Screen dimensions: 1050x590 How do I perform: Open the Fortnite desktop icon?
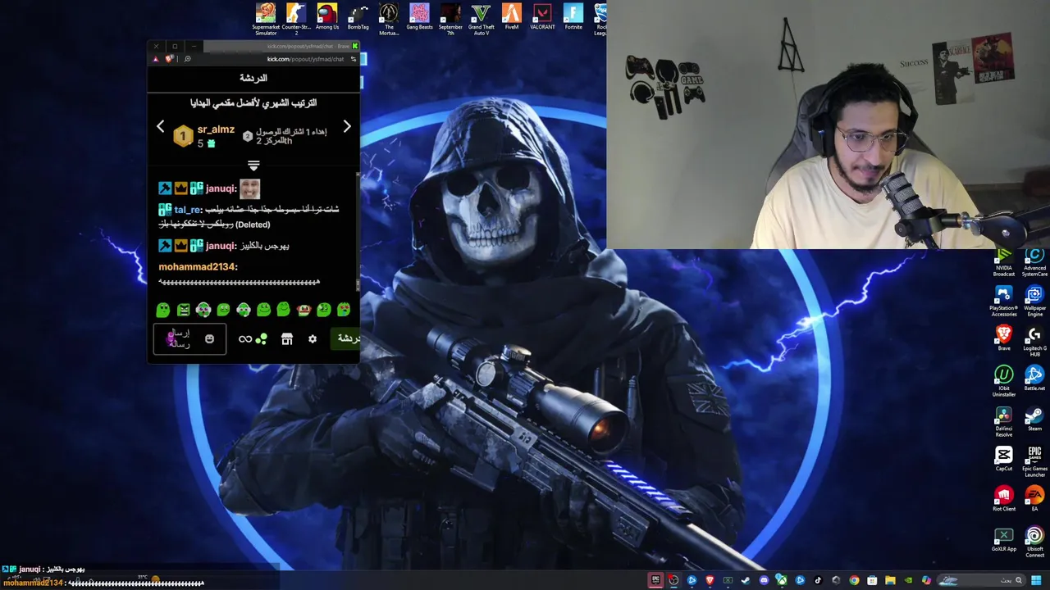(573, 16)
